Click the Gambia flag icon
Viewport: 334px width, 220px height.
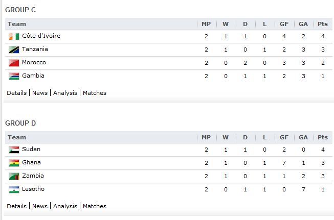pyautogui.click(x=14, y=76)
